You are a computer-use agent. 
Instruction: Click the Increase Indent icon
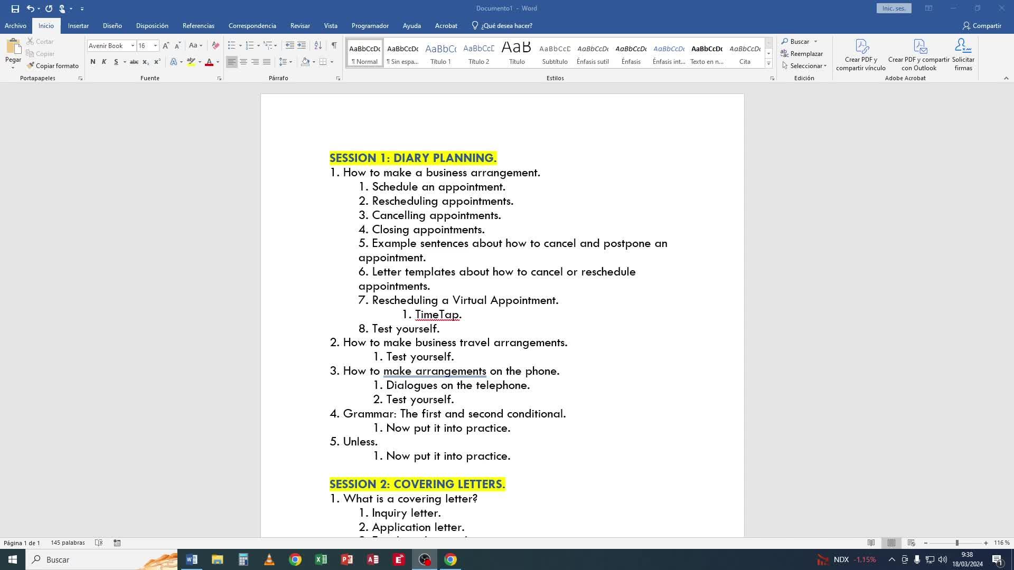coord(302,45)
